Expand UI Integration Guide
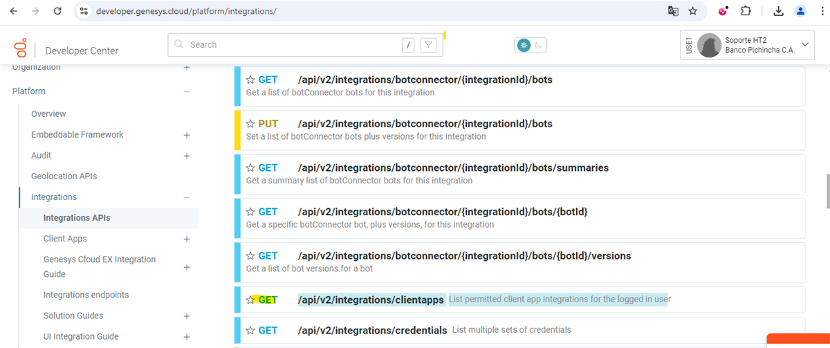 click(x=186, y=337)
